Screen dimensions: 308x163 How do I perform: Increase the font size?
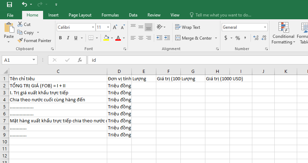click(x=115, y=27)
